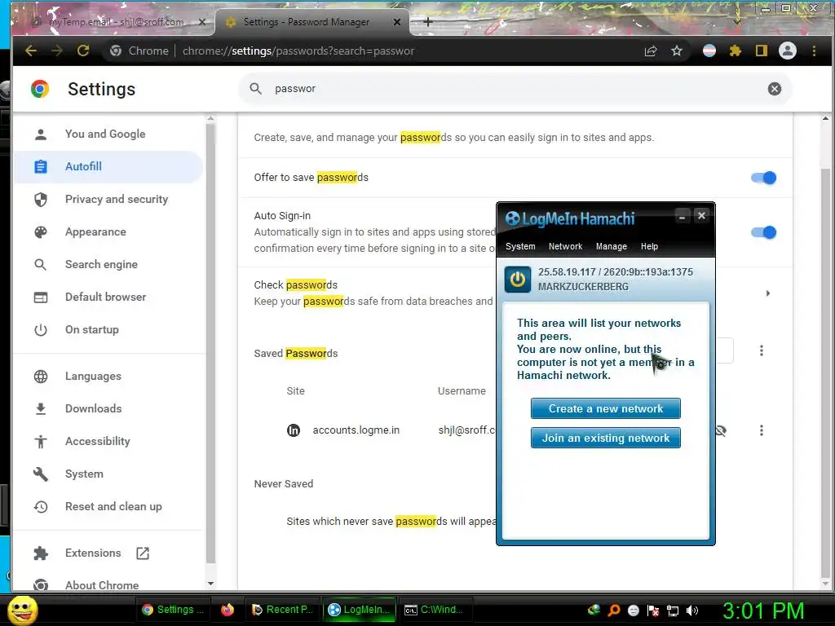Open a new browser tab

(x=427, y=22)
